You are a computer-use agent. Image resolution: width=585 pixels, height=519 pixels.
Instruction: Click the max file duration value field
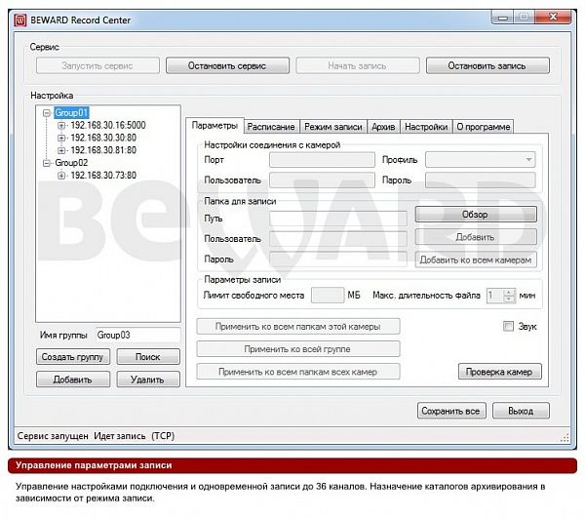[x=494, y=296]
